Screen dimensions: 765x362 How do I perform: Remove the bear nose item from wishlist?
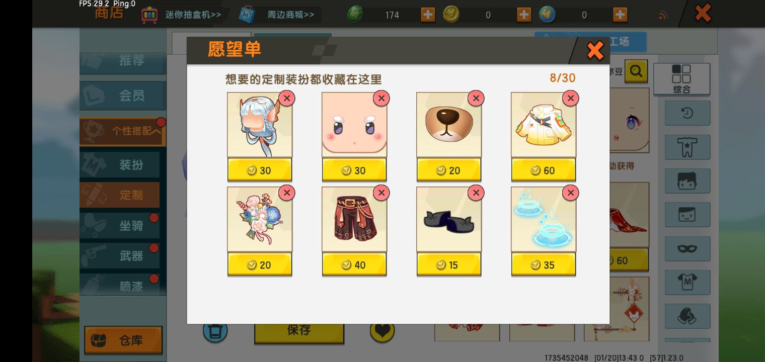476,98
